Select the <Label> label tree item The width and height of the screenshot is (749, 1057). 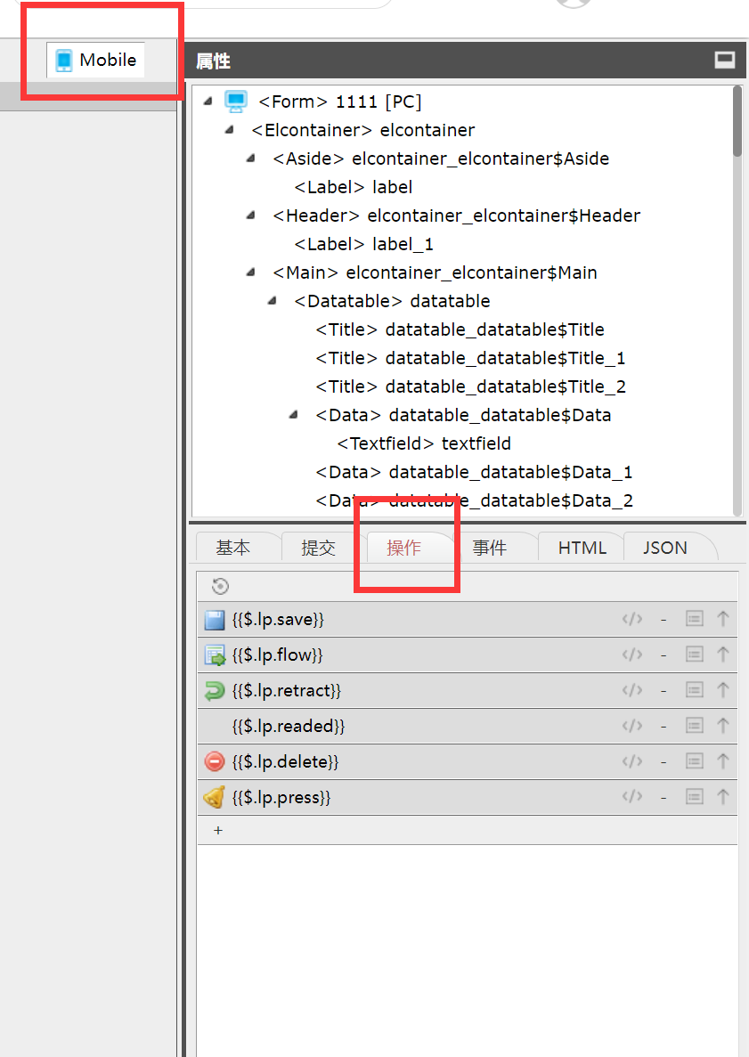354,187
